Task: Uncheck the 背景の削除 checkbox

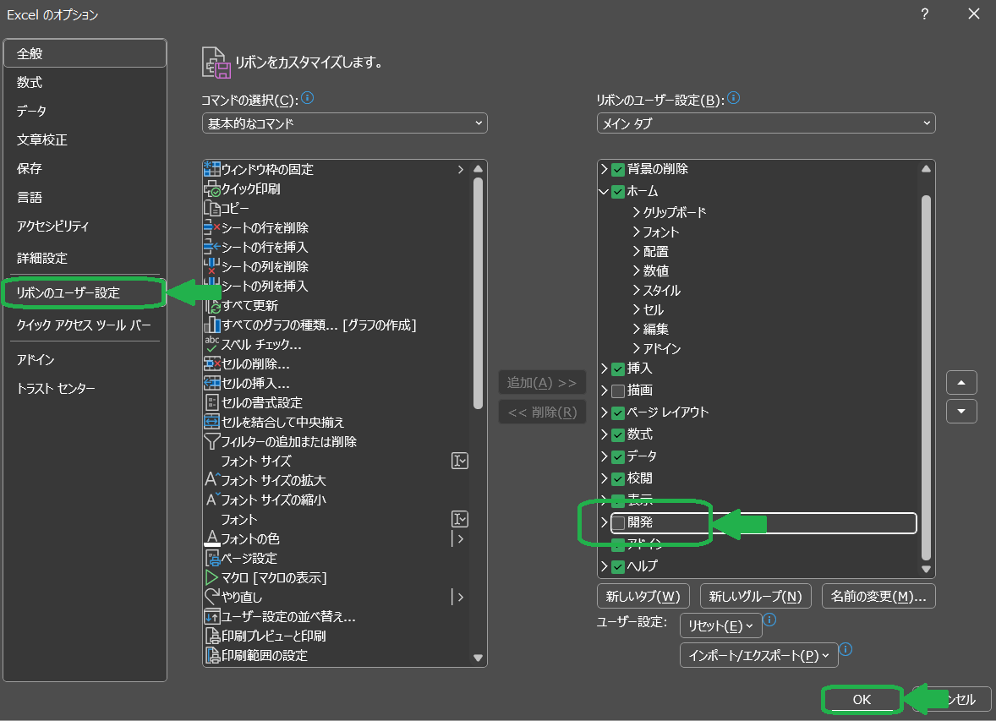Action: [618, 170]
